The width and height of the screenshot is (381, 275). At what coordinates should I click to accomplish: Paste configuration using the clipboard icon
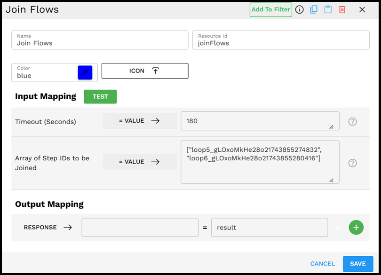coord(328,9)
